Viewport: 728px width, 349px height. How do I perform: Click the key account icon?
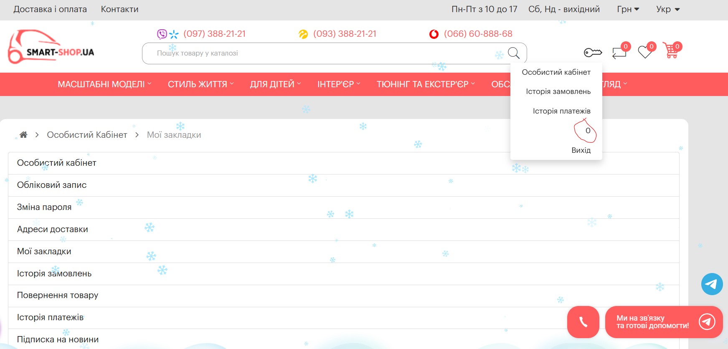click(593, 53)
